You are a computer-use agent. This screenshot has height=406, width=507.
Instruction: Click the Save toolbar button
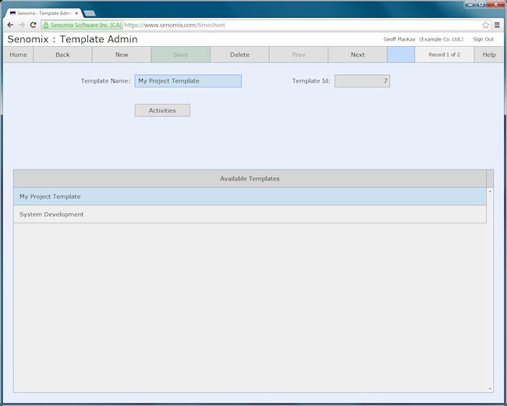tap(181, 55)
